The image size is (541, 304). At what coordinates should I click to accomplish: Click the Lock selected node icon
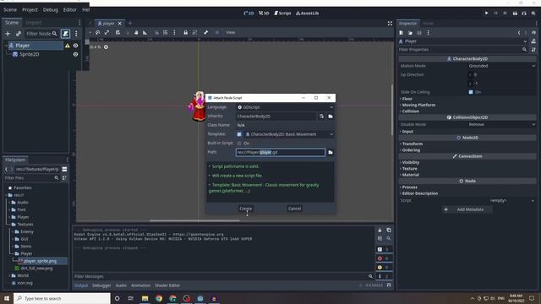(186, 32)
